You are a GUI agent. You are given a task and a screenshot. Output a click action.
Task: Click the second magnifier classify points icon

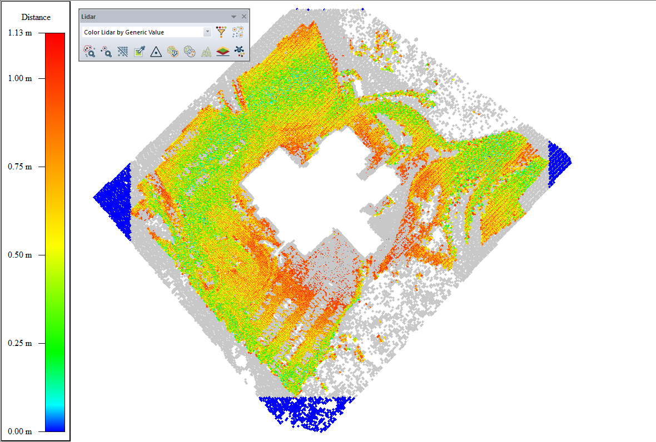coord(106,52)
